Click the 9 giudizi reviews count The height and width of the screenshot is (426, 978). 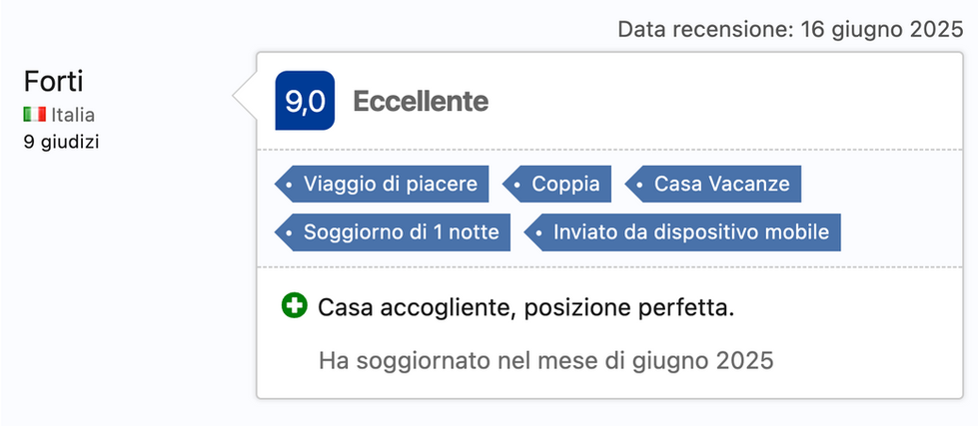click(x=62, y=141)
